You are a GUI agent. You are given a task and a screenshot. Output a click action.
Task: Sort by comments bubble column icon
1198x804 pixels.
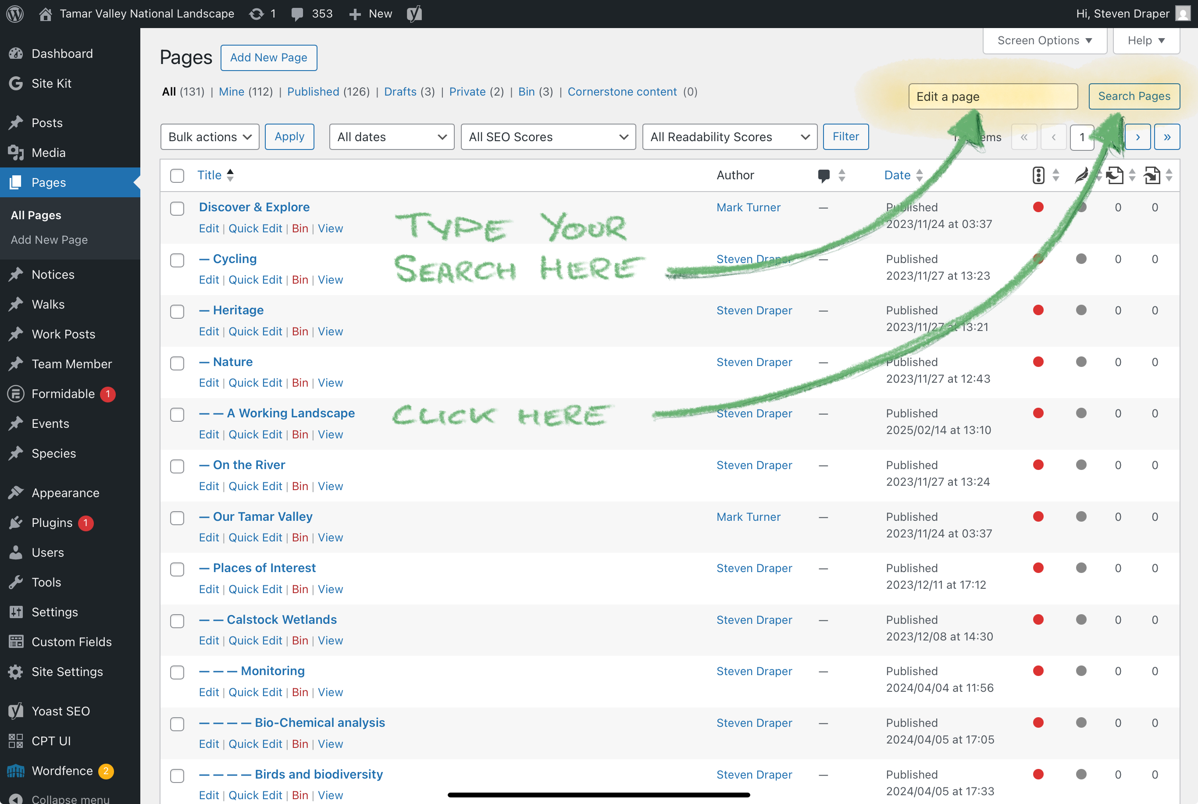pos(824,175)
